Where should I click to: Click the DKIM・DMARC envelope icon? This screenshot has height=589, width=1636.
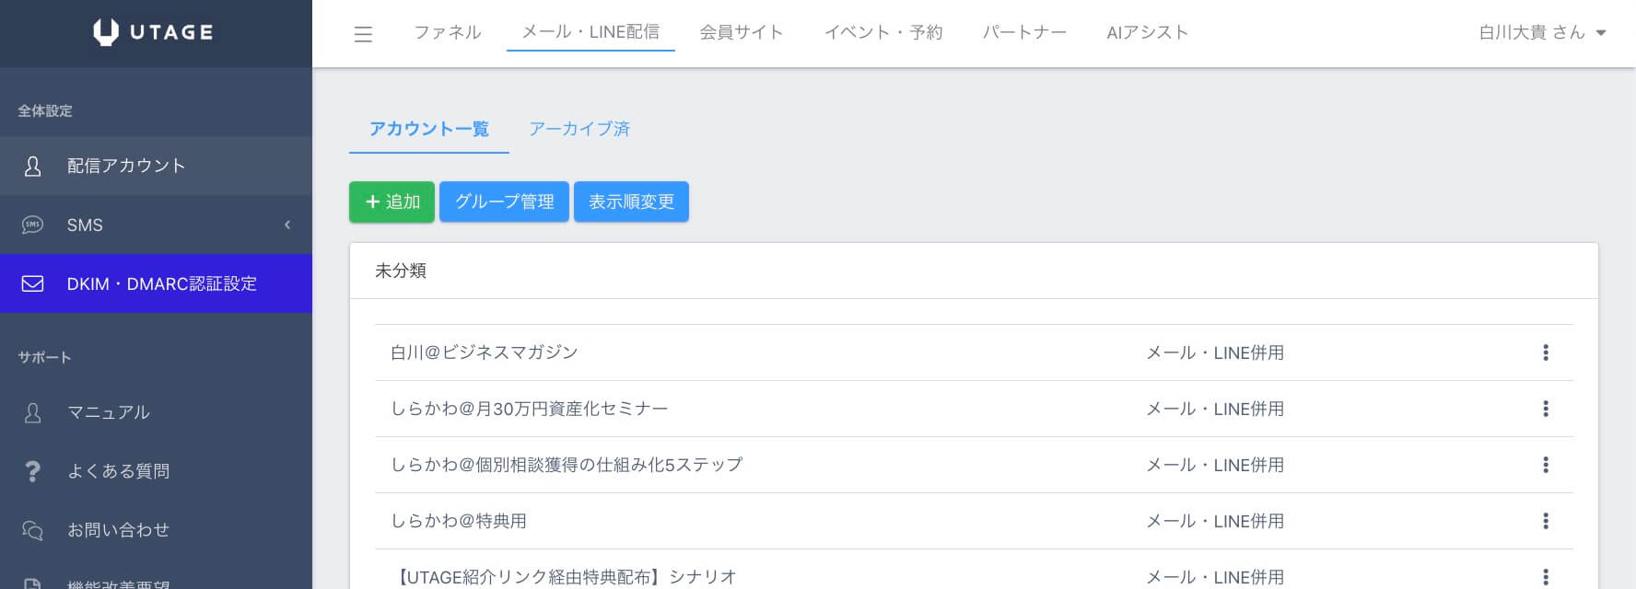(32, 283)
